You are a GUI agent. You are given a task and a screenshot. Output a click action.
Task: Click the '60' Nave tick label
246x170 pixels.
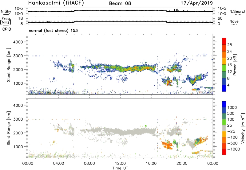(220, 18)
